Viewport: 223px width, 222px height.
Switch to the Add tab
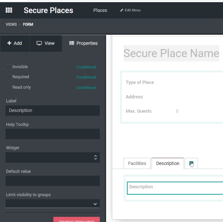point(15,43)
